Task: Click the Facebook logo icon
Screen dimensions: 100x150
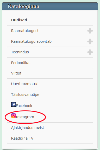Action: click(14, 104)
